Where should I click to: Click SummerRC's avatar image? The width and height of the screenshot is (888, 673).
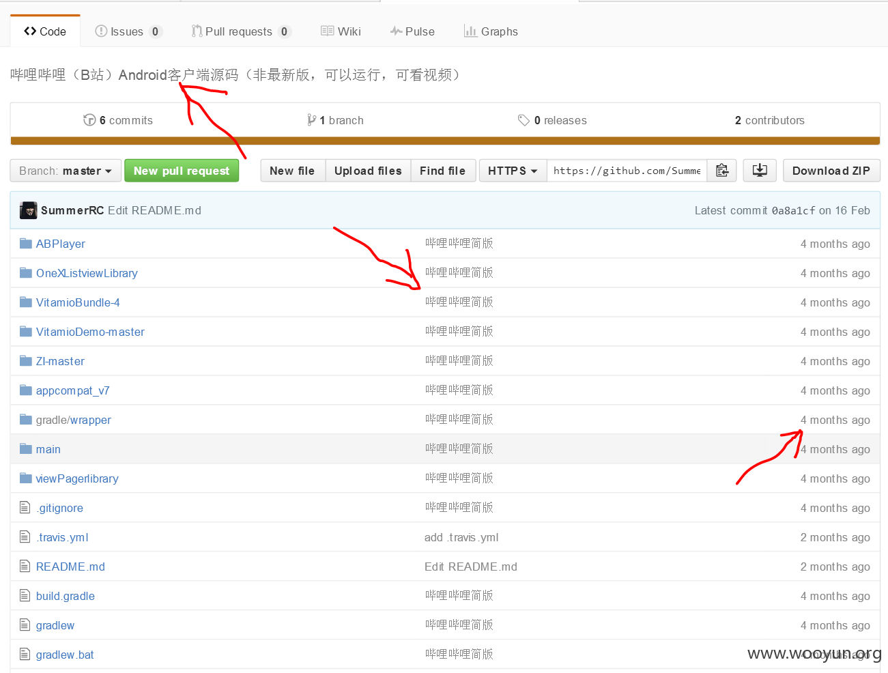(29, 210)
